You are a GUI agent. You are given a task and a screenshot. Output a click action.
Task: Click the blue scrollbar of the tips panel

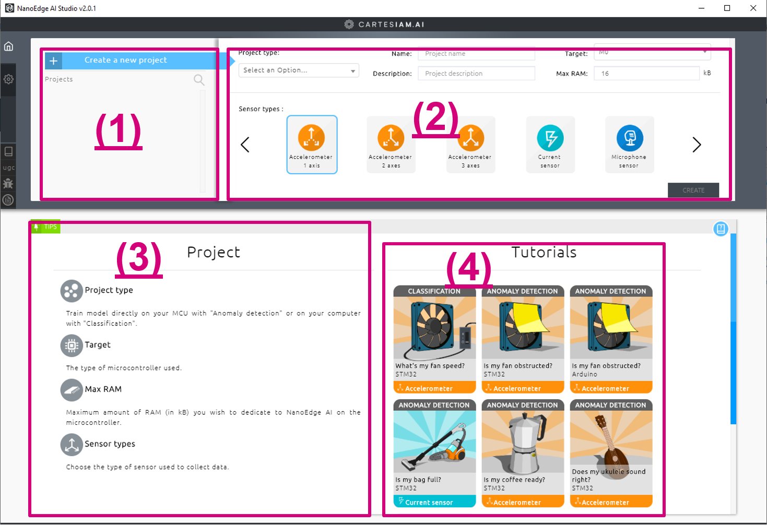click(733, 329)
